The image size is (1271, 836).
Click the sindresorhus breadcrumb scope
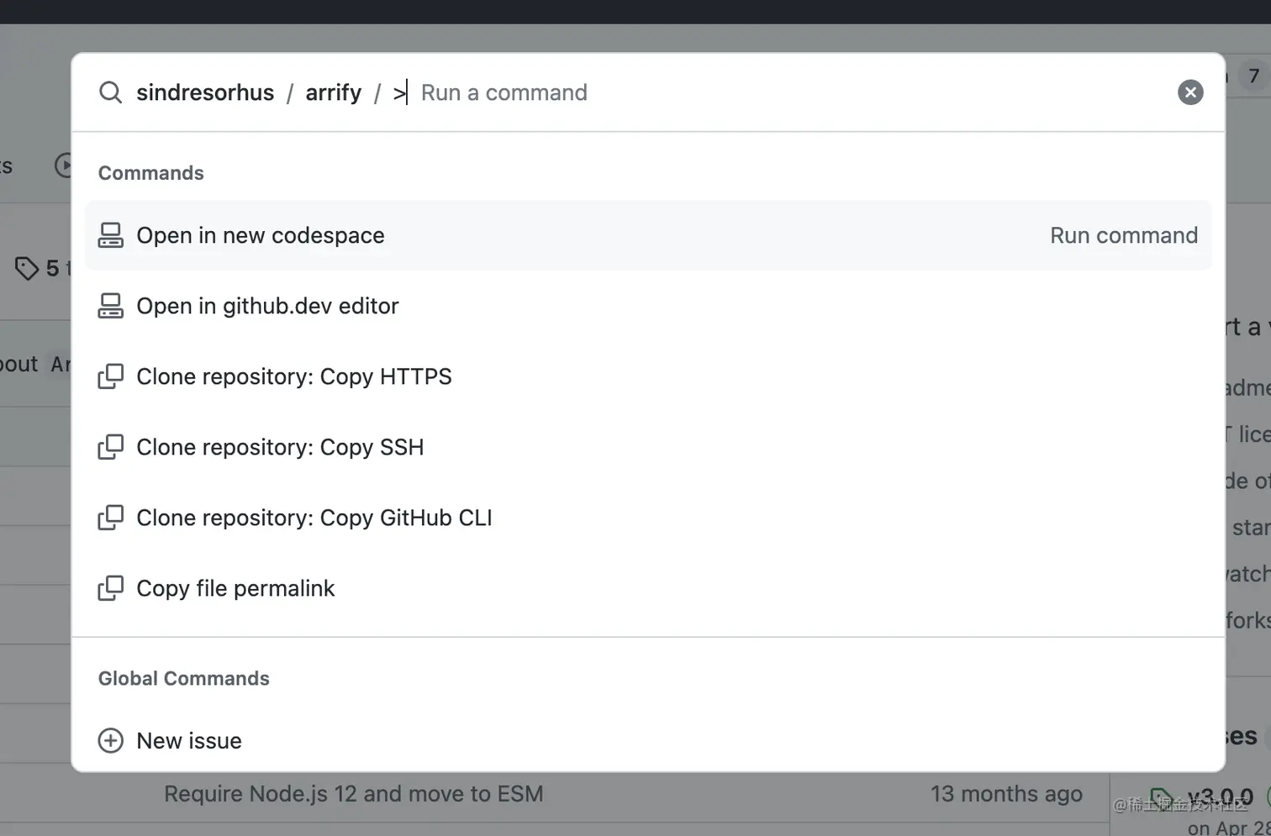(x=205, y=92)
